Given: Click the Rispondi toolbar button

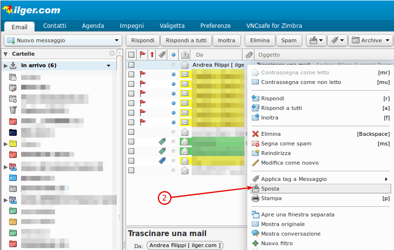Looking at the screenshot, I should pos(142,40).
